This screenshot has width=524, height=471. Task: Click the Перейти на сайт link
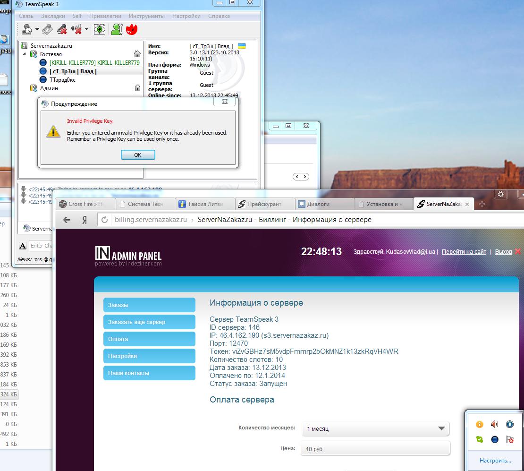464,251
